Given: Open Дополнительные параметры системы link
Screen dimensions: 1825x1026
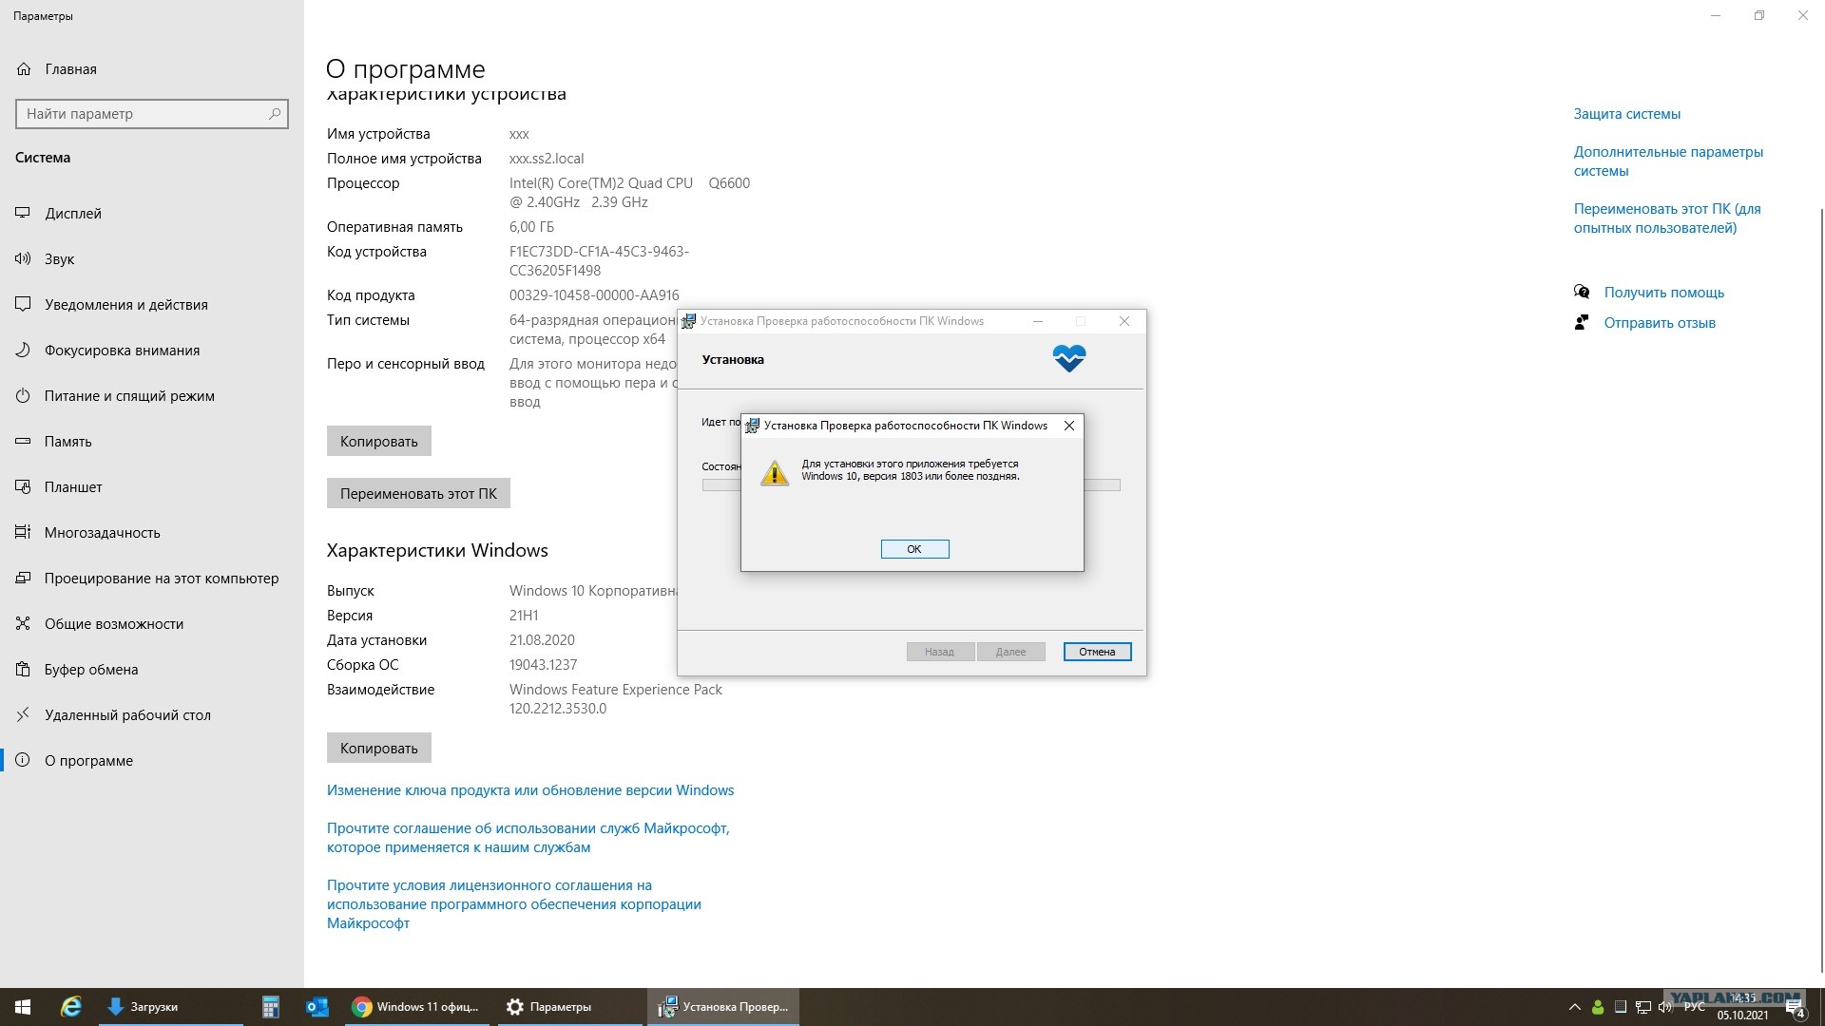Looking at the screenshot, I should click(x=1668, y=161).
